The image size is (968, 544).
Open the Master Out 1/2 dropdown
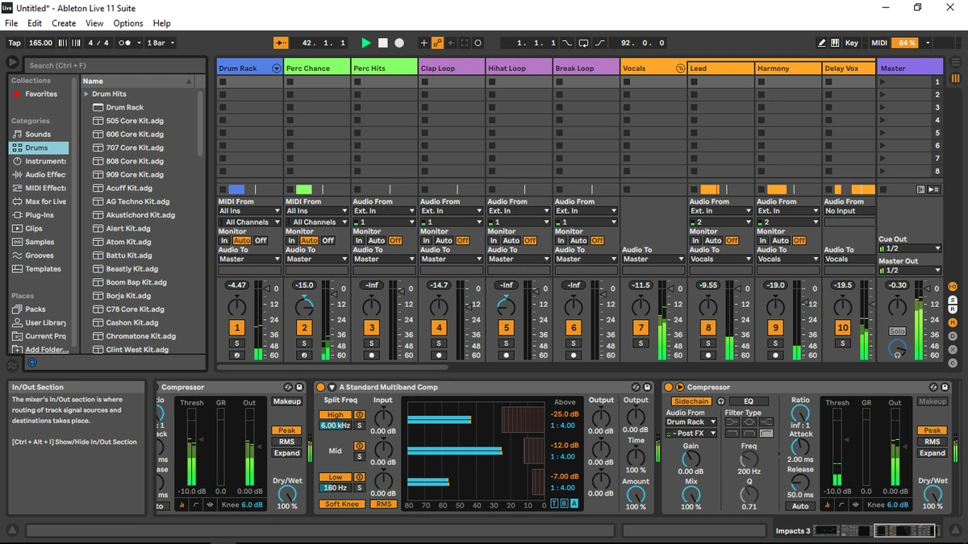coord(910,271)
